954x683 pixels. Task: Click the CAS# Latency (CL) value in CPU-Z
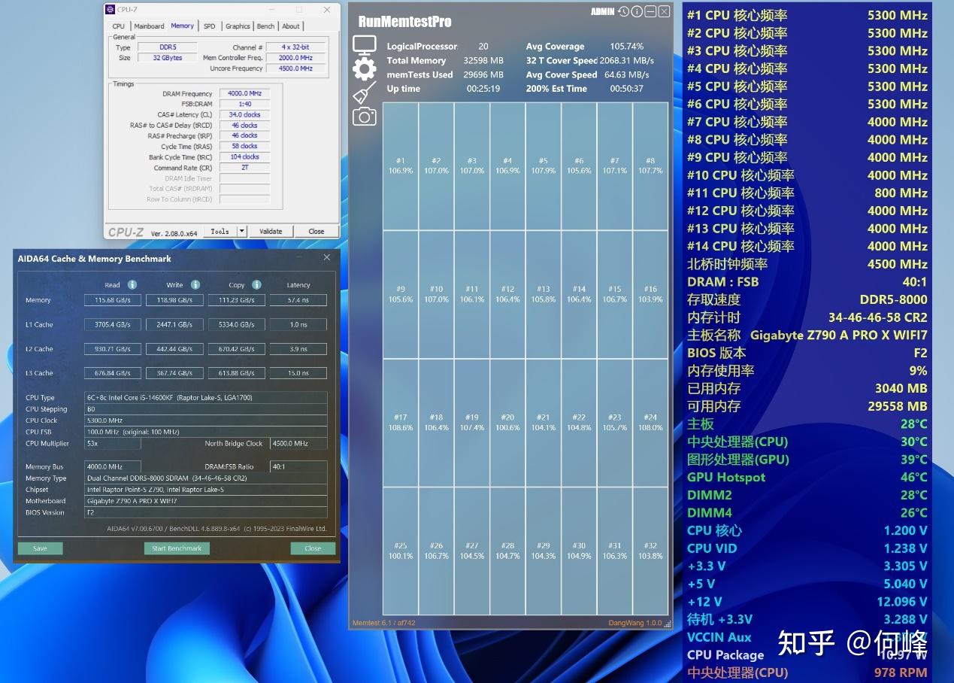tap(244, 115)
